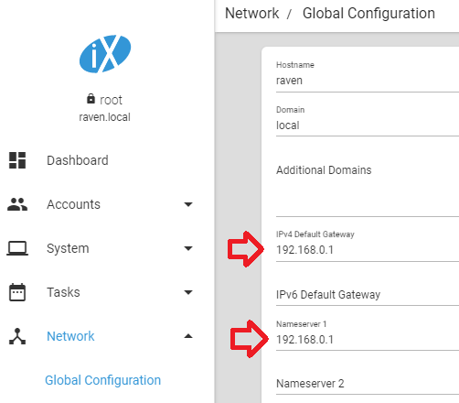Open the Dashboard menu item
The width and height of the screenshot is (459, 403).
click(x=78, y=160)
